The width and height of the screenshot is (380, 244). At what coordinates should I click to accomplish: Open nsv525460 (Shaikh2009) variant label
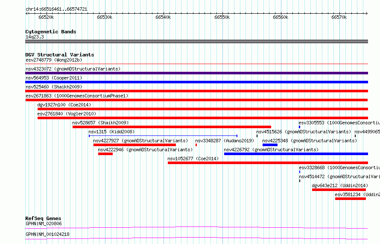click(x=54, y=87)
